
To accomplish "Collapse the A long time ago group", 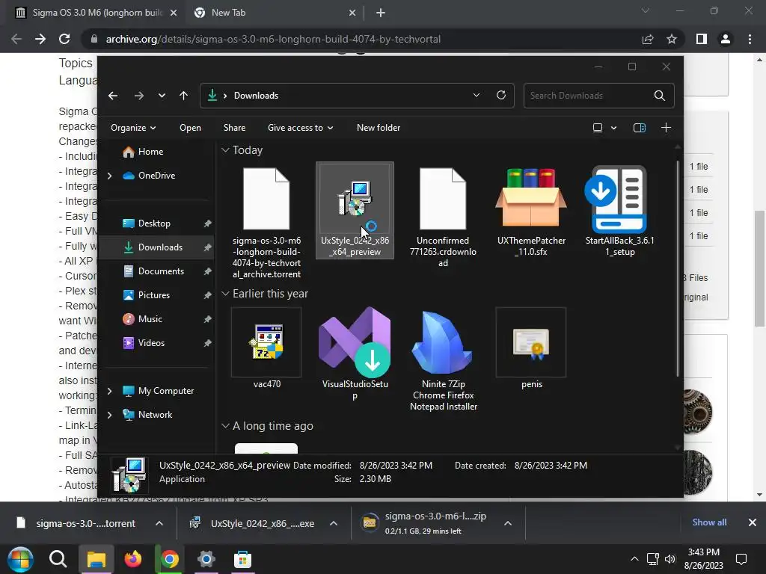I will tap(225, 426).
